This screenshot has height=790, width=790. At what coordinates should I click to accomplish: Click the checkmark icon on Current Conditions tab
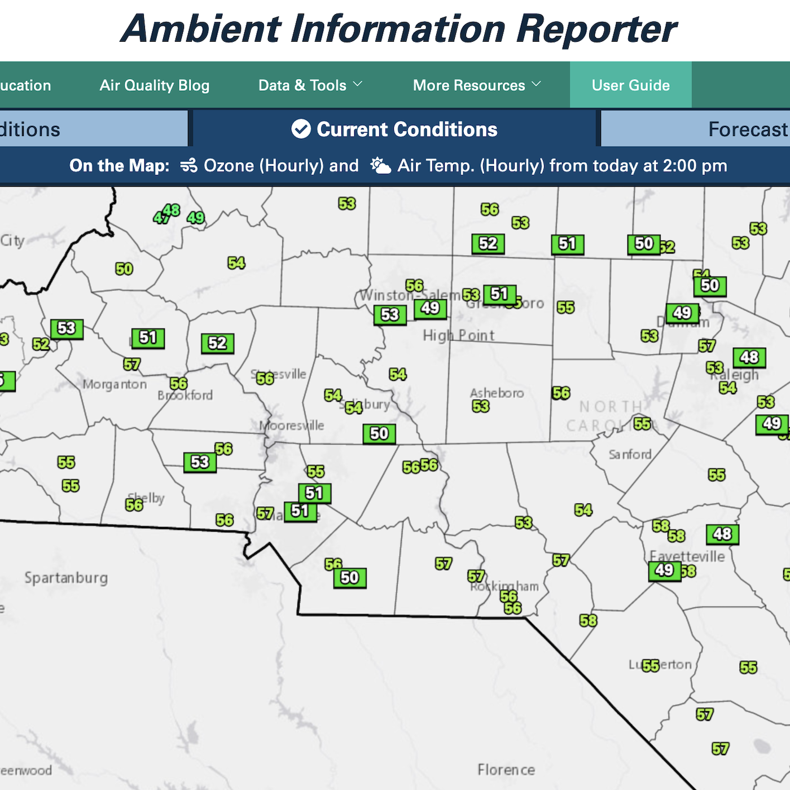coord(301,129)
